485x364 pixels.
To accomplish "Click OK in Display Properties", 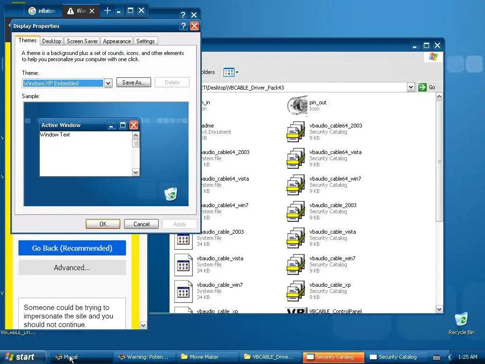I will (103, 224).
